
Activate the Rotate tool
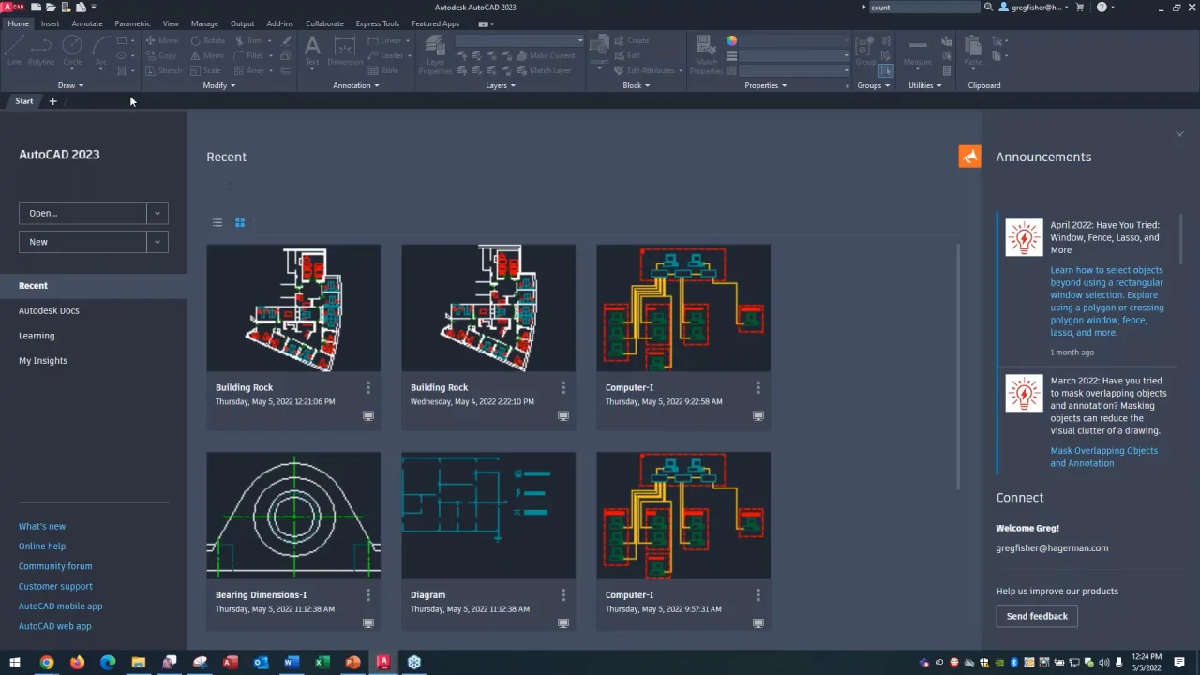[x=208, y=40]
